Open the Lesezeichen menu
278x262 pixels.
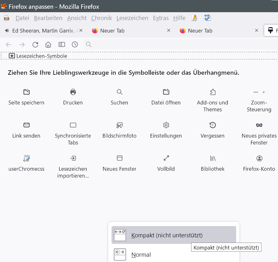pos(132,18)
